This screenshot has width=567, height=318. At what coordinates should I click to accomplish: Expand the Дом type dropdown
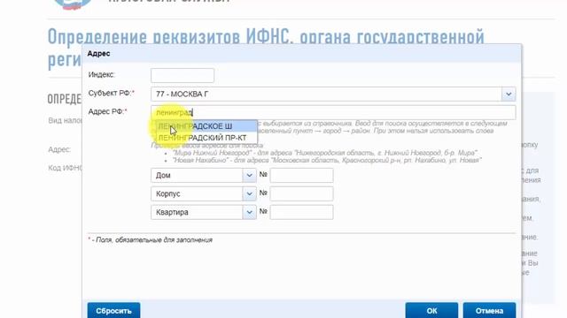pyautogui.click(x=249, y=175)
